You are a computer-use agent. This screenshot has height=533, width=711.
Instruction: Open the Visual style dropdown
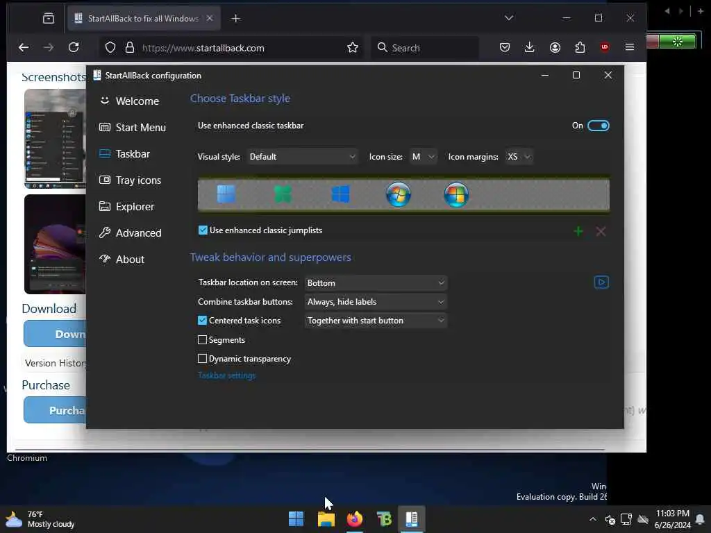(302, 157)
